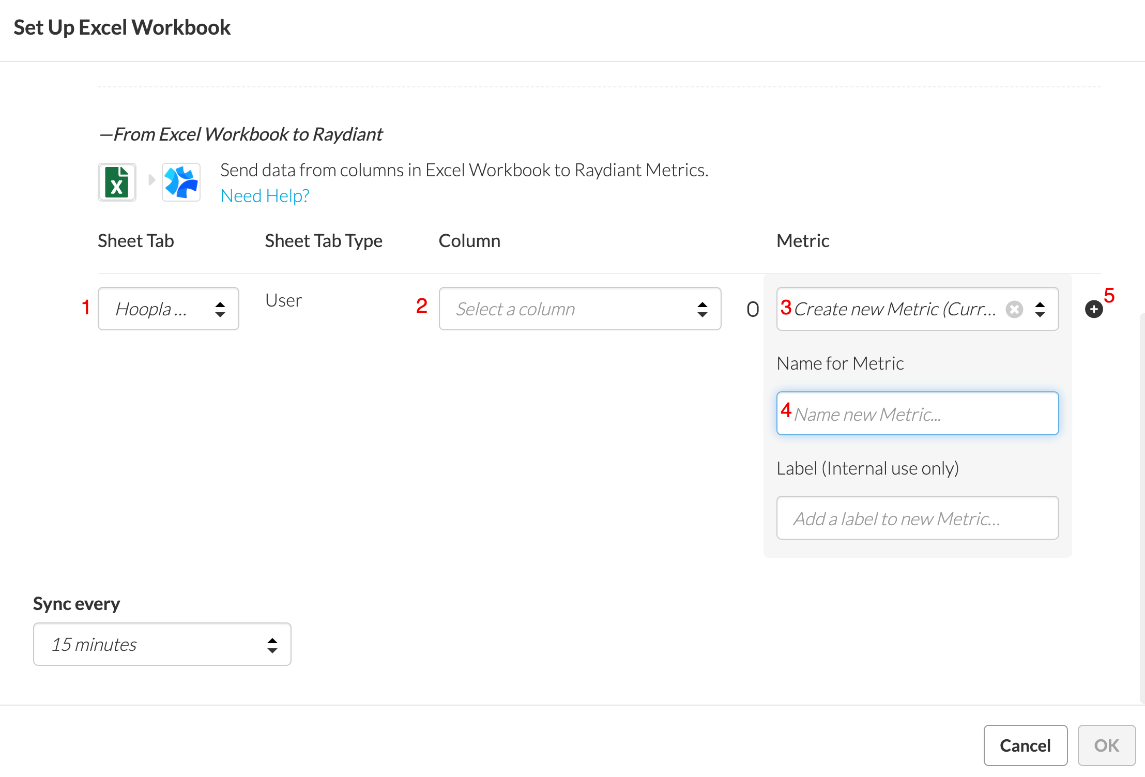Click the OK button
Viewport: 1145px width, 777px height.
pyautogui.click(x=1107, y=745)
